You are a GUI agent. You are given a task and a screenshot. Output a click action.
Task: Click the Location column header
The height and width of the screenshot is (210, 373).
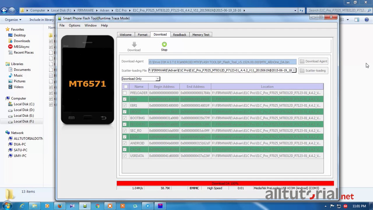267,87
